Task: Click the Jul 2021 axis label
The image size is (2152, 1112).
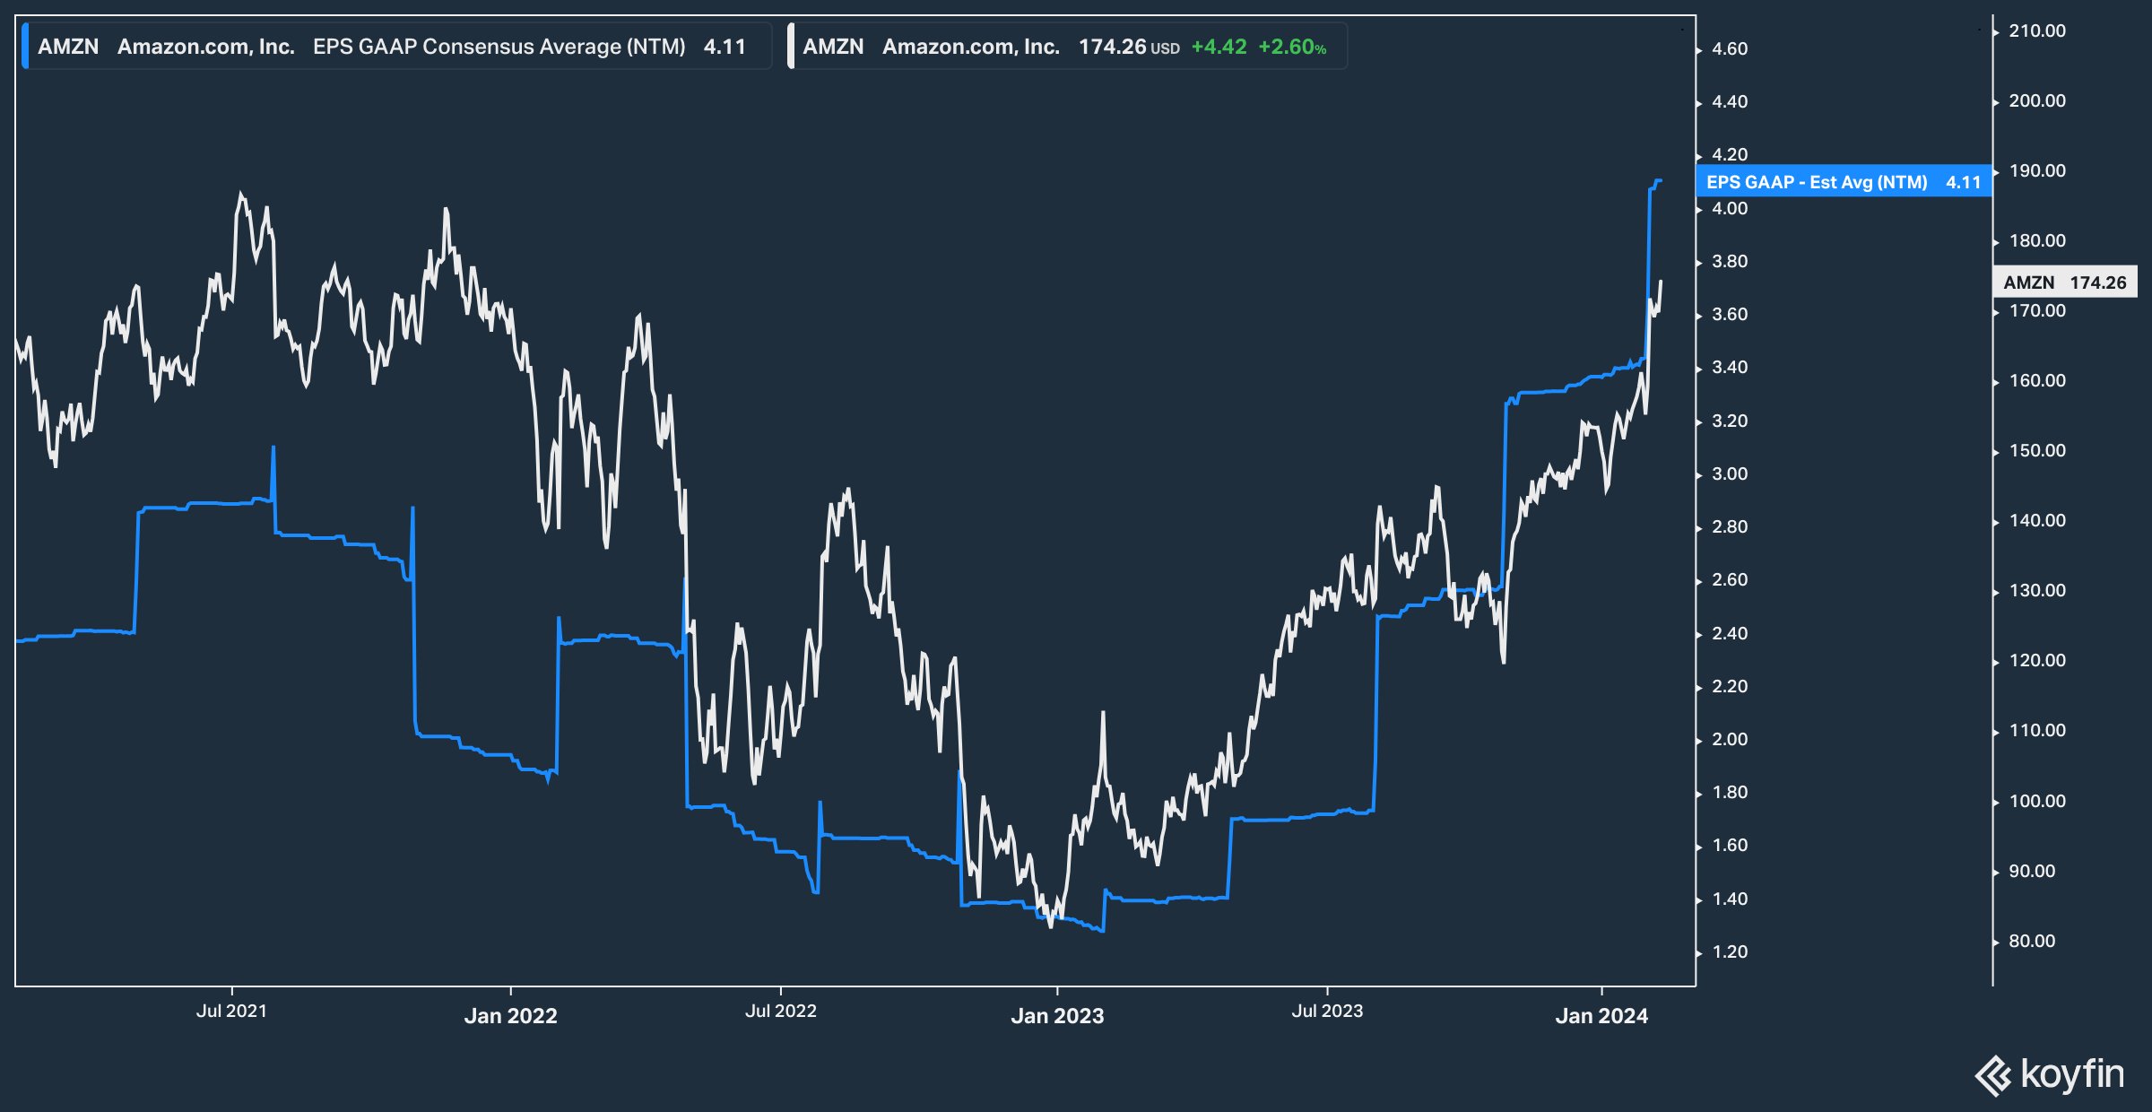Action: [231, 1011]
